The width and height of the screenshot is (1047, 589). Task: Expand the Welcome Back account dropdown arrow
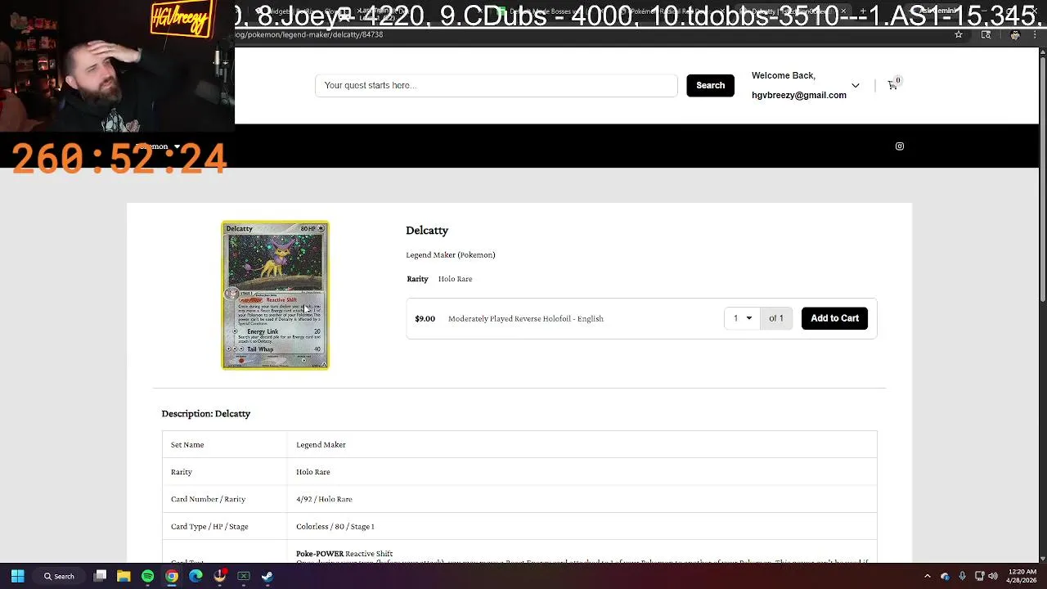[856, 85]
